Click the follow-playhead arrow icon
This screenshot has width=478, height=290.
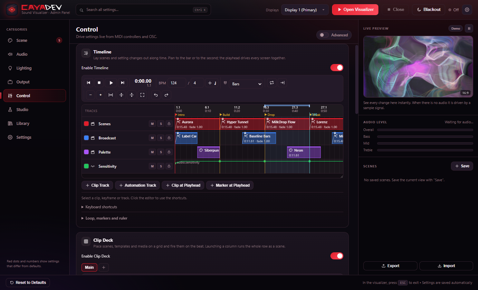282,83
